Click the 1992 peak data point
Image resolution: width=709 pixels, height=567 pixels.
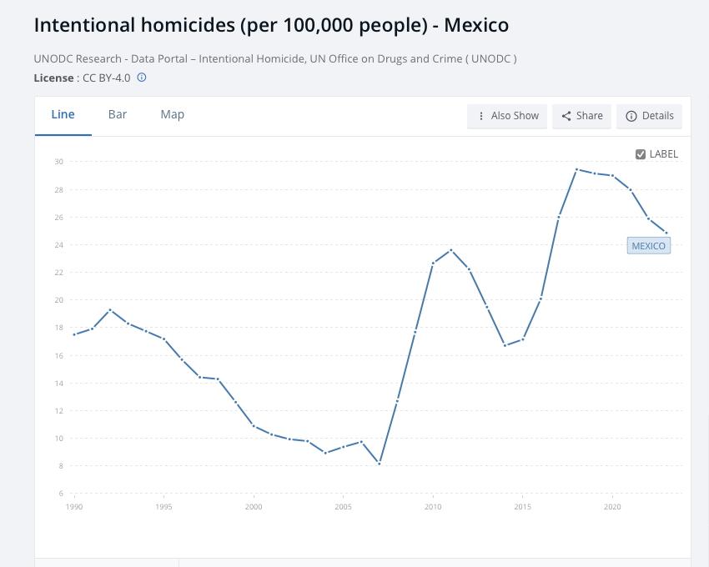[110, 310]
